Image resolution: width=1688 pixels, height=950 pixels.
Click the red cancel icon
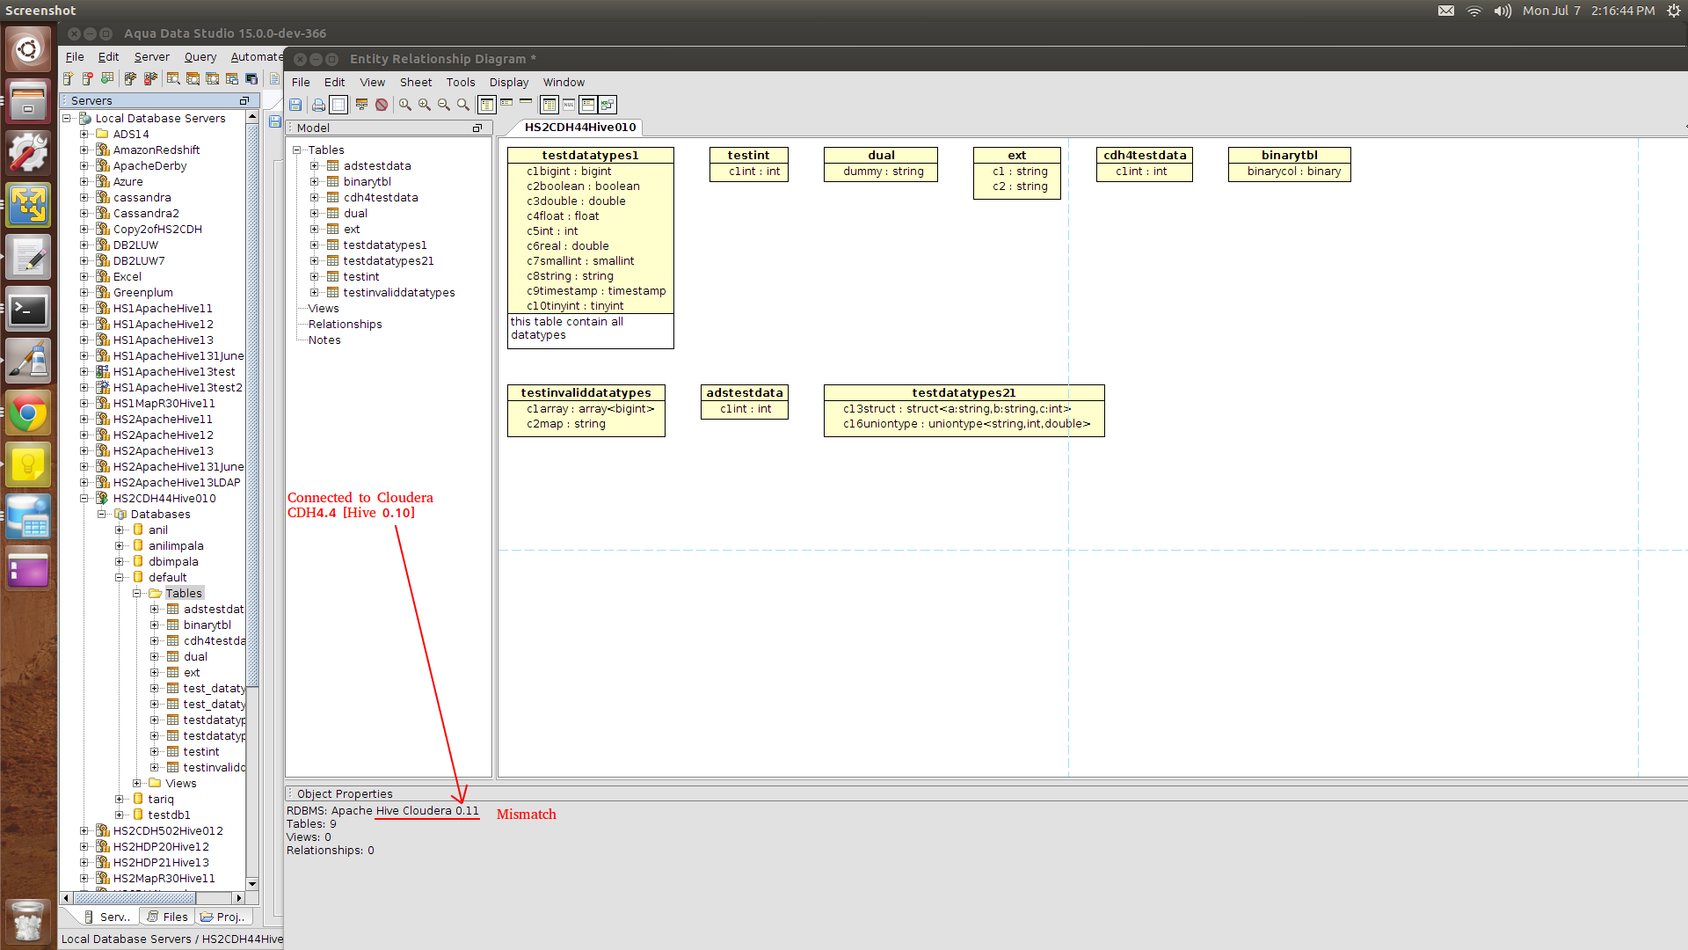pyautogui.click(x=382, y=105)
